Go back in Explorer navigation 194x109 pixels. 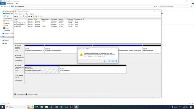tap(2, 6)
